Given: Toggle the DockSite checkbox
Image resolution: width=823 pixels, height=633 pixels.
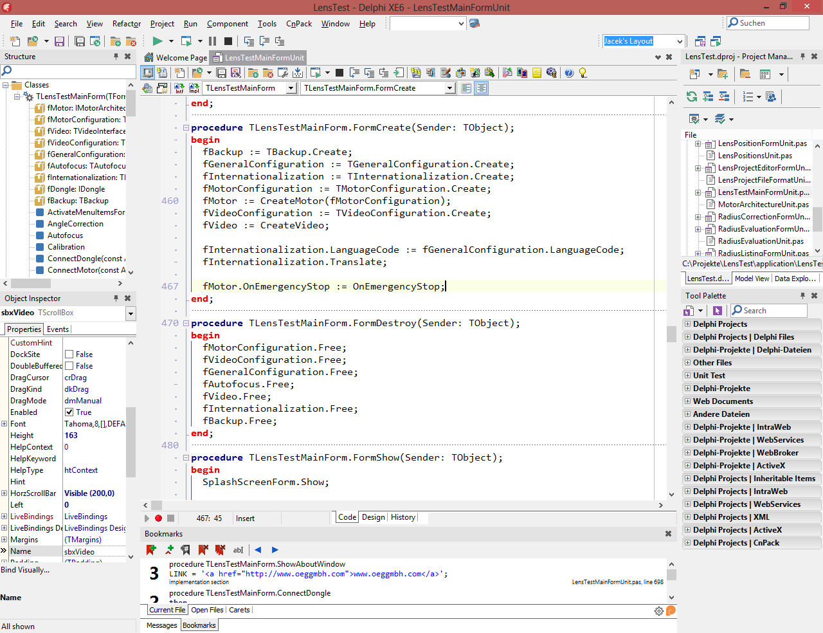Looking at the screenshot, I should 69,354.
